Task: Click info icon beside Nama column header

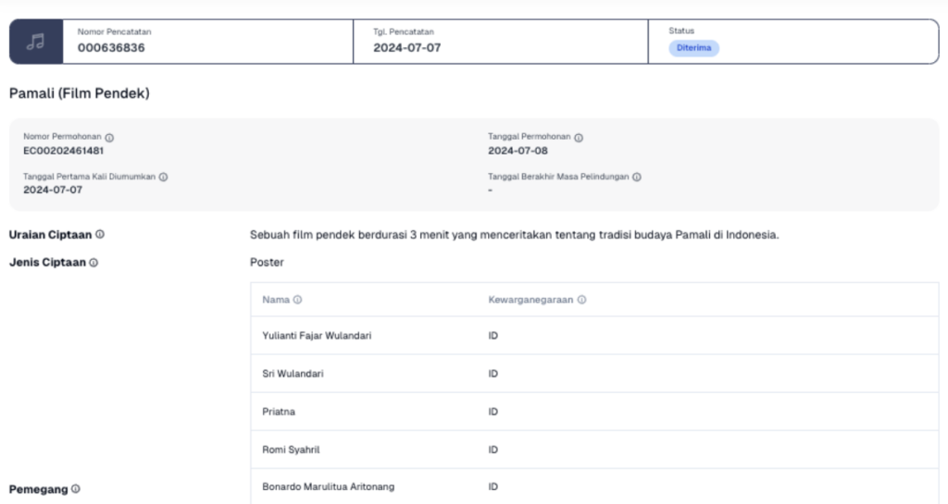Action: tap(297, 300)
